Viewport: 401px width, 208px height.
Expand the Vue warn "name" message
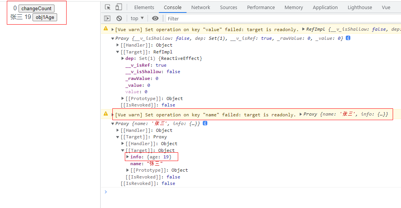click(113, 115)
